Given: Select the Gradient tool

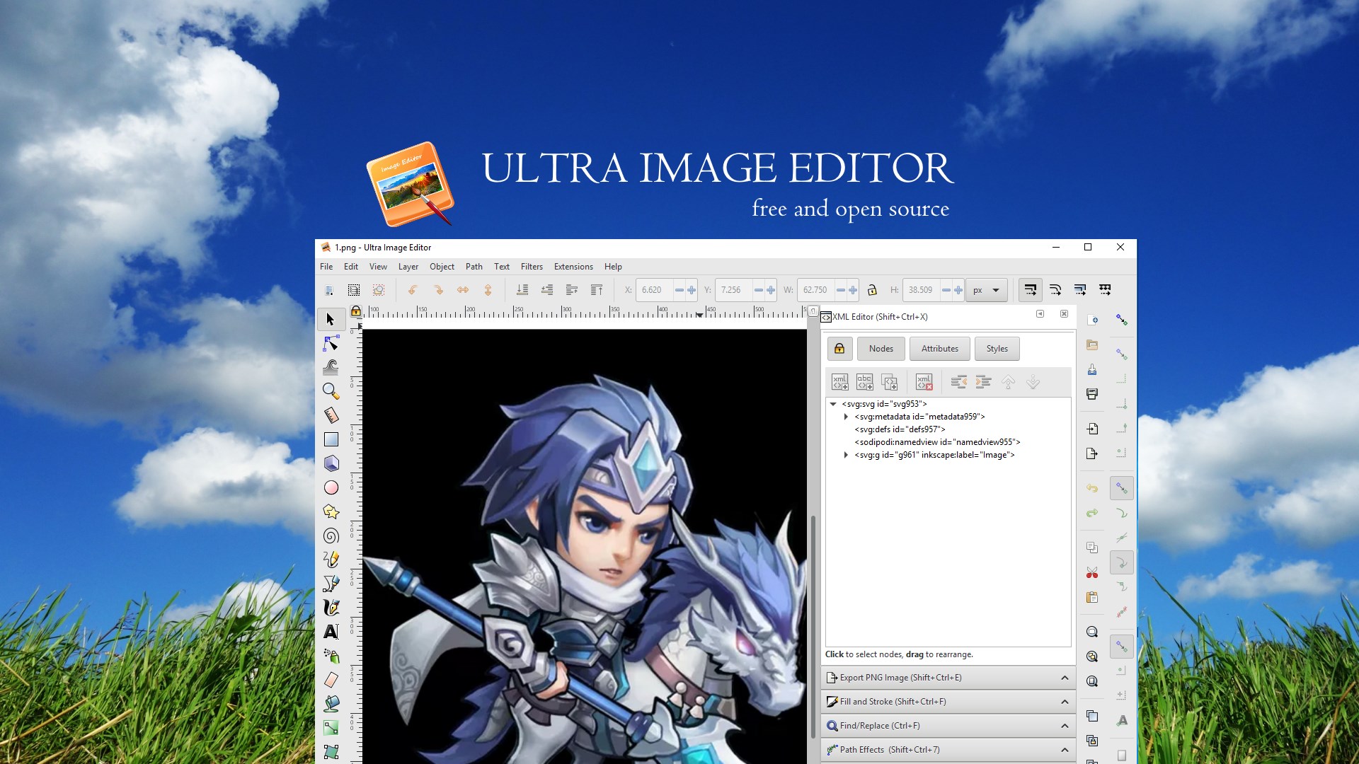Looking at the screenshot, I should point(331,727).
